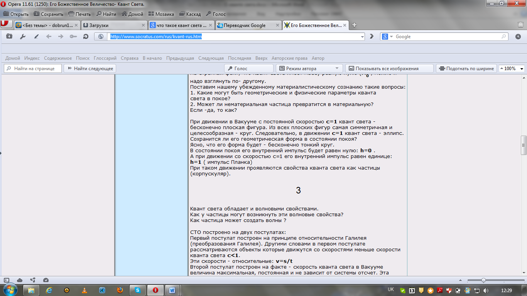Viewport: 527px width, 296px height.
Task: Go to Домой home page
Action: [x=132, y=14]
